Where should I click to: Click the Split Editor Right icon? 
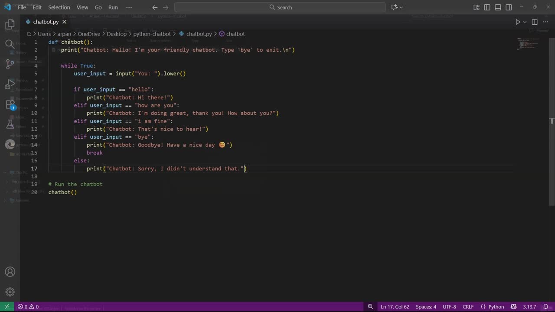535,22
